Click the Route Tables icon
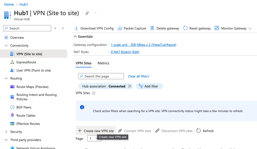 coord(12,115)
